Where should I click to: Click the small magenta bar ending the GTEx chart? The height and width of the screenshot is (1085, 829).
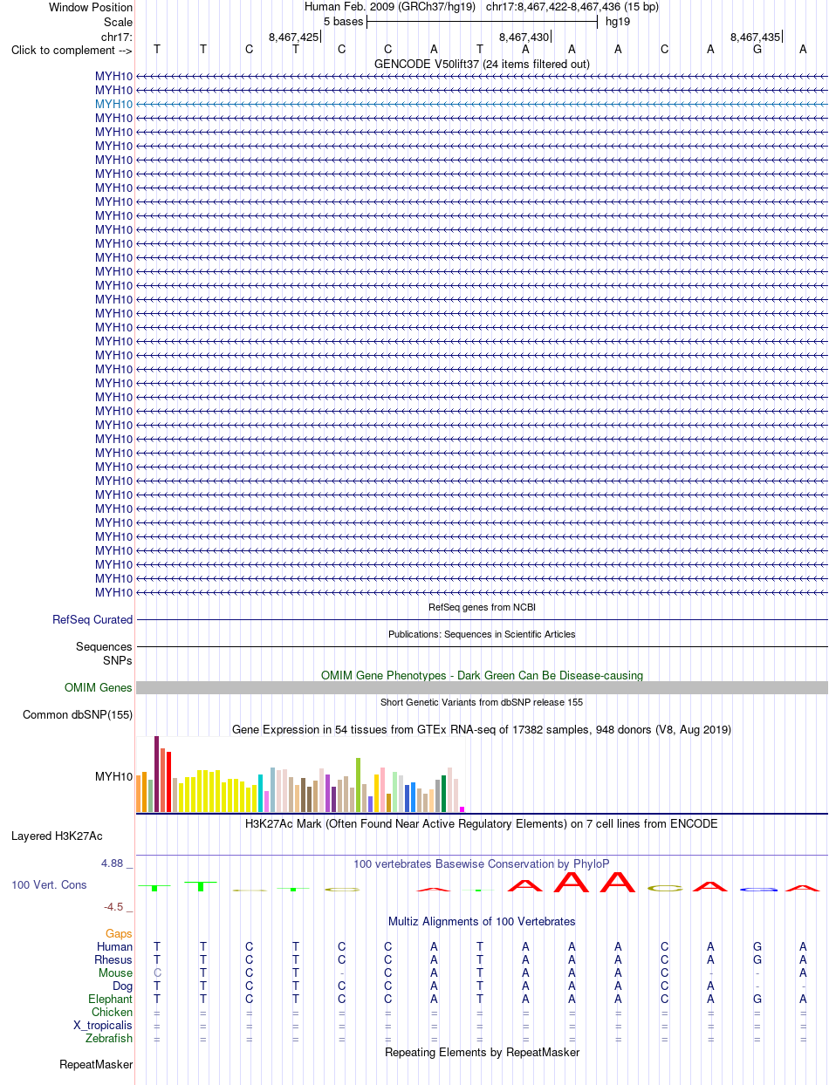(x=462, y=809)
